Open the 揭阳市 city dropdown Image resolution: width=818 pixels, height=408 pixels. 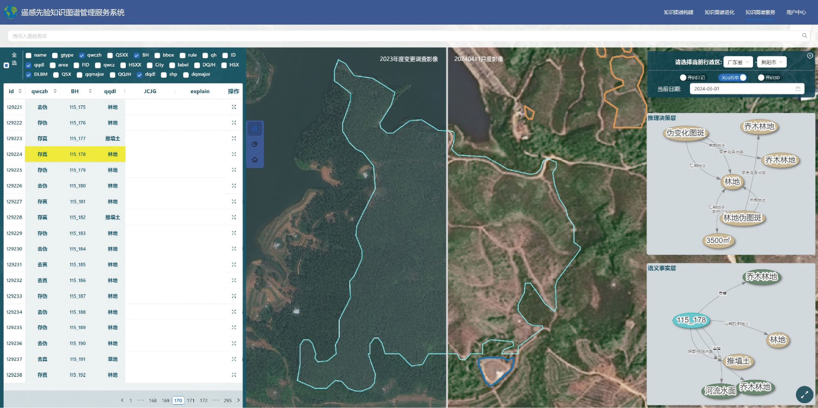pos(772,62)
